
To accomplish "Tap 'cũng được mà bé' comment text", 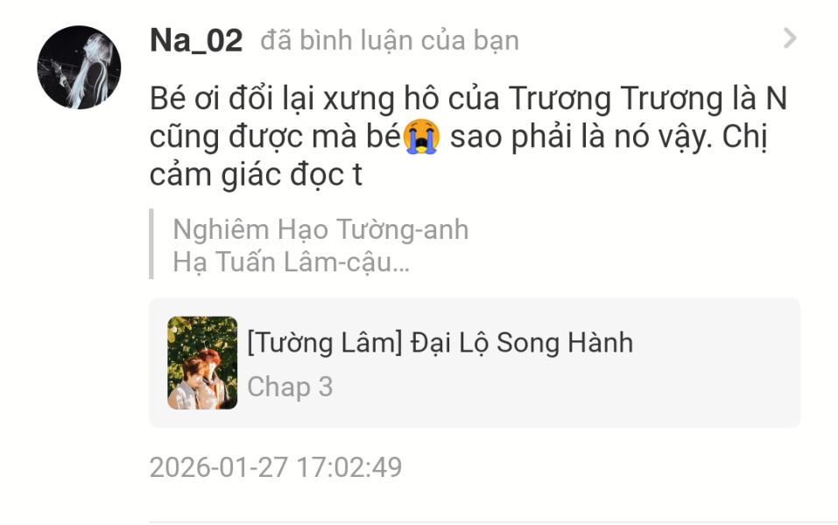I will [275, 136].
